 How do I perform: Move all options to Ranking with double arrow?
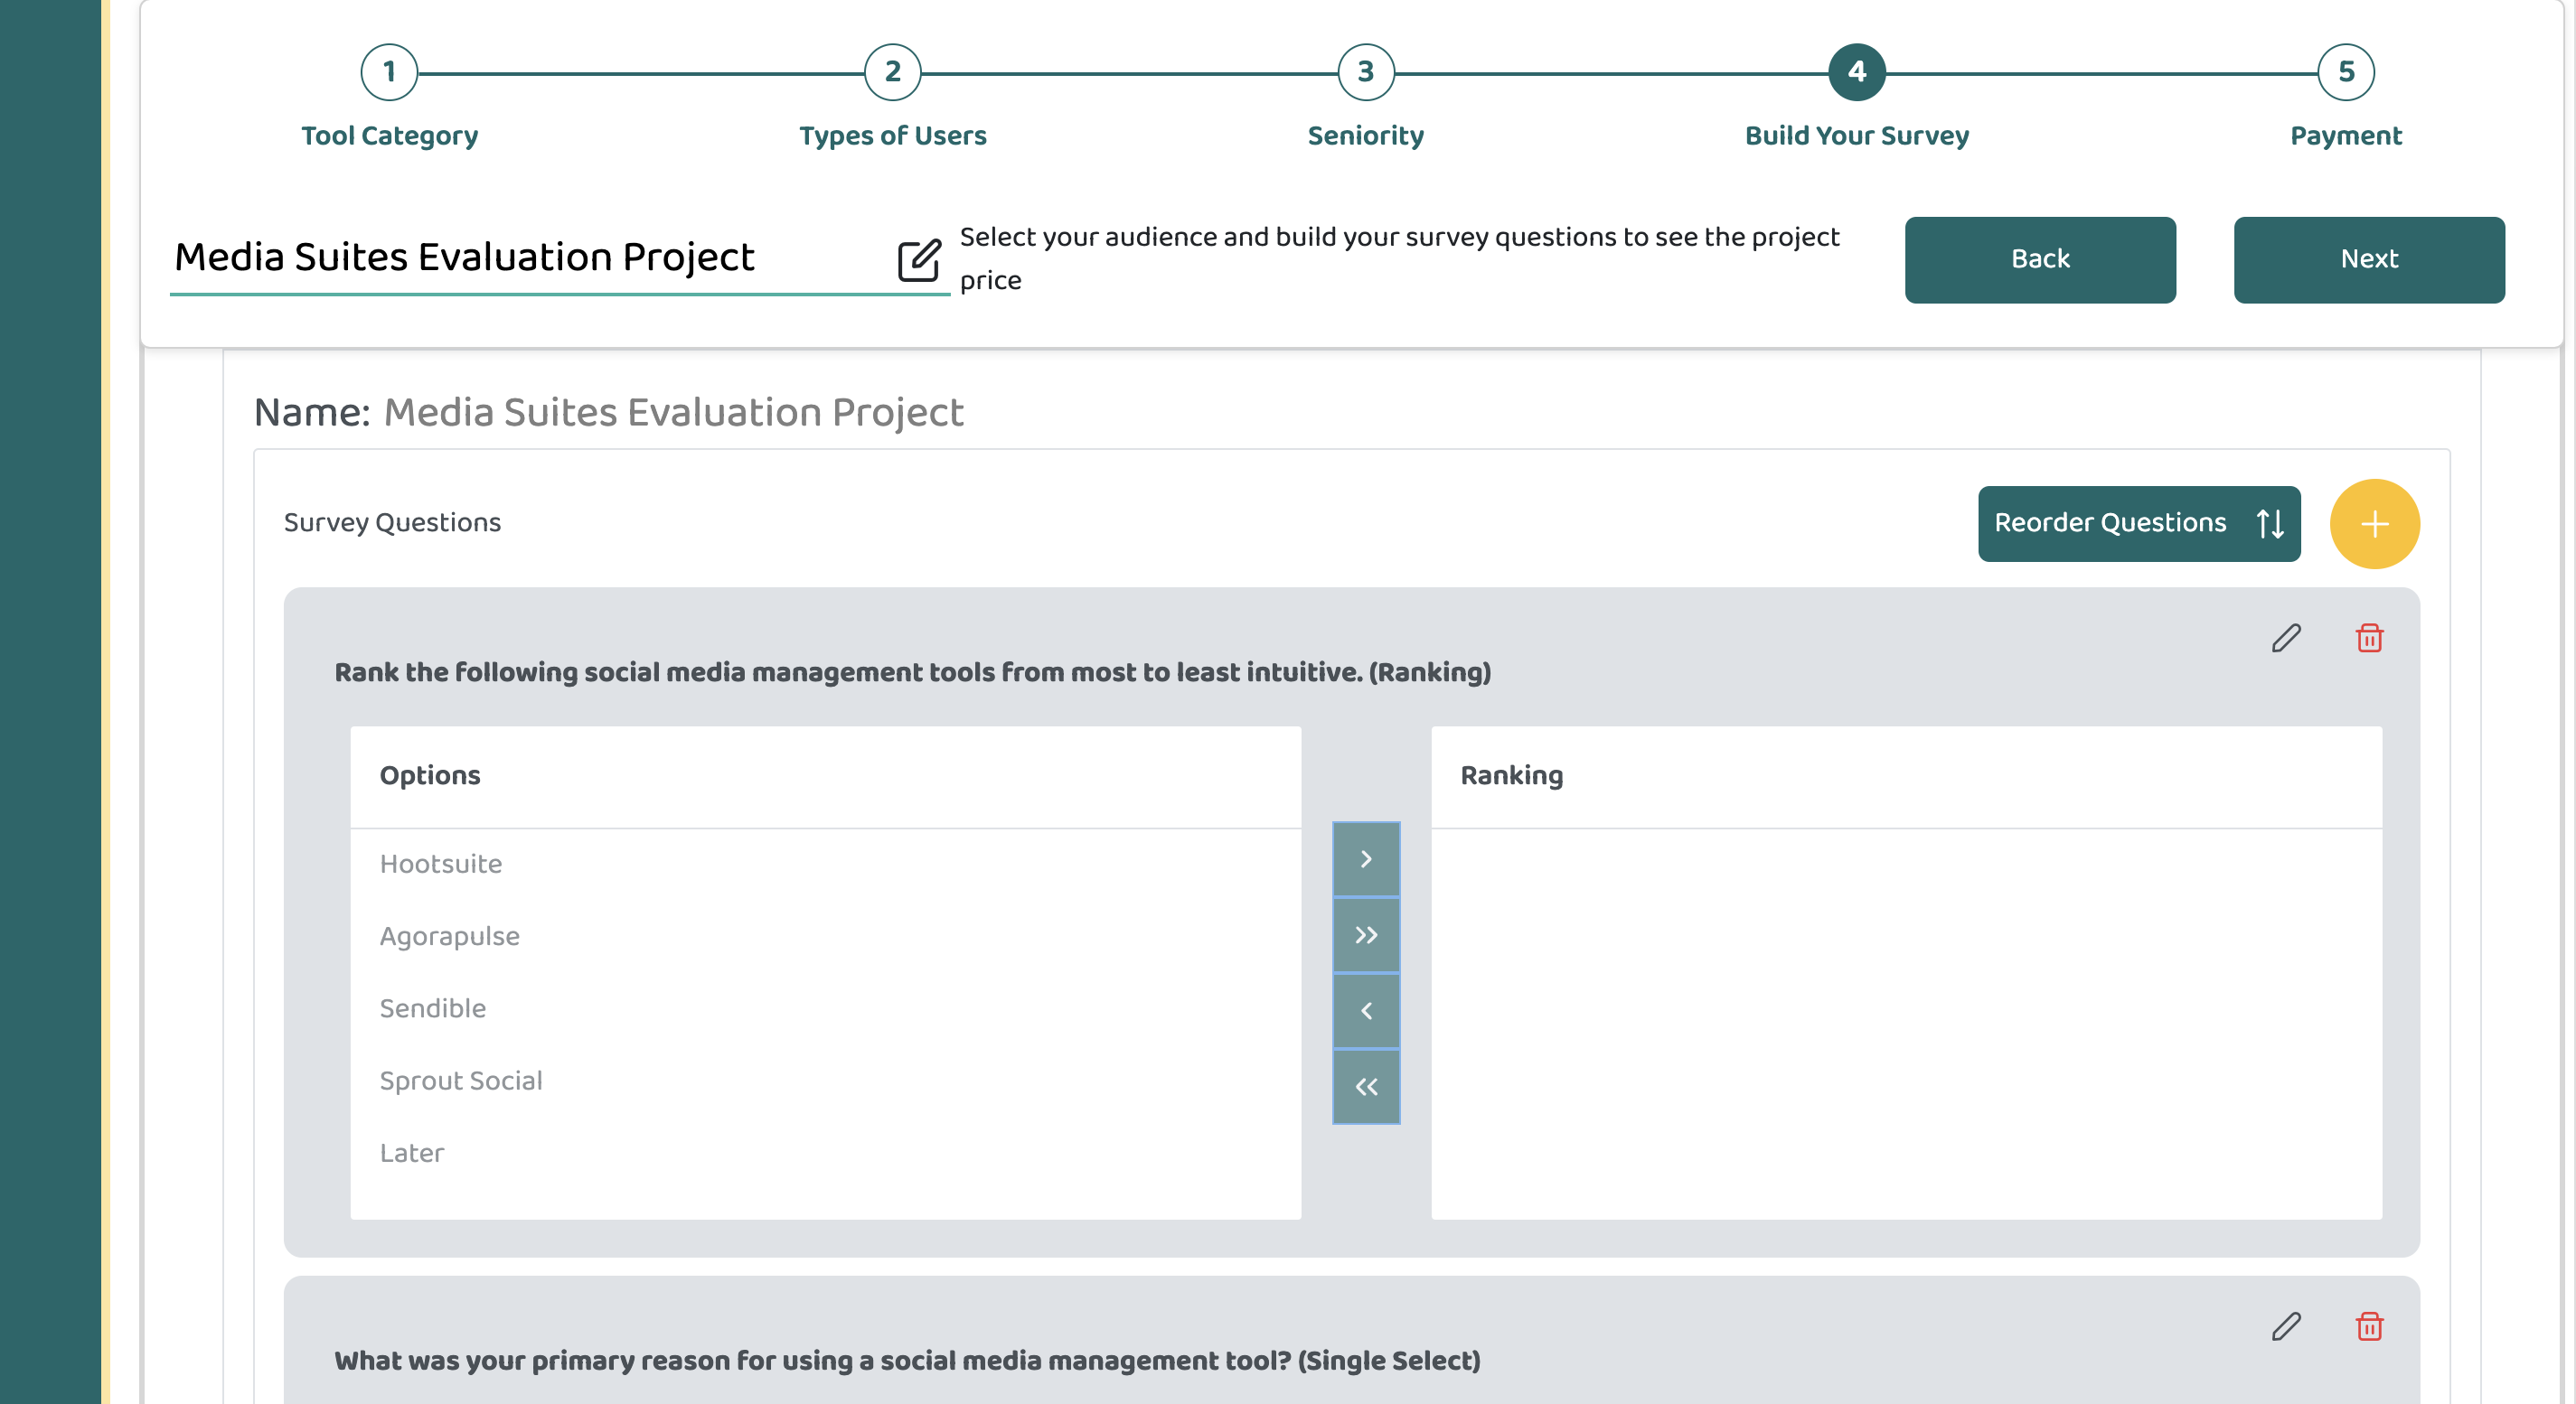1366,935
